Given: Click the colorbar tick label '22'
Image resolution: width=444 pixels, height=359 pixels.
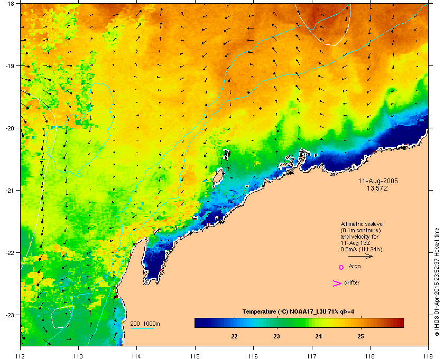Looking at the screenshot, I should tap(234, 336).
